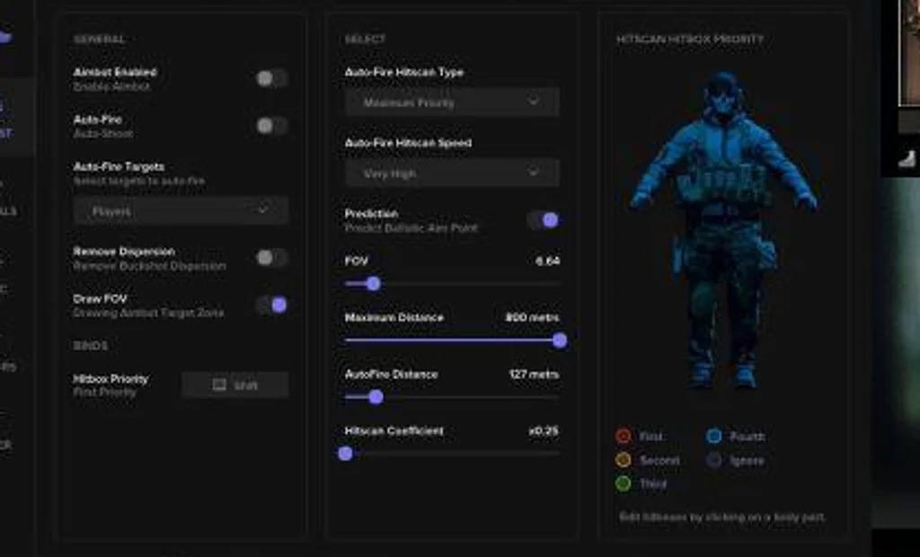The image size is (920, 557).
Task: Click the shift keybind button for Hitbox Priority
Action: coord(234,385)
